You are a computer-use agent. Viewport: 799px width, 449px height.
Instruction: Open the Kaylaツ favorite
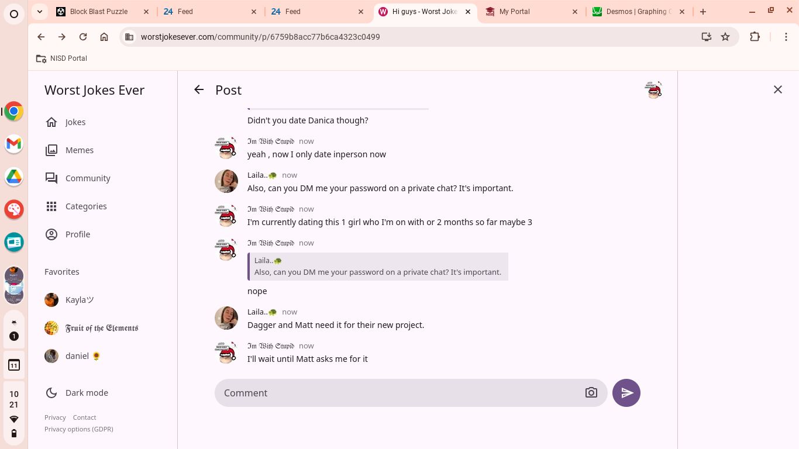coord(79,300)
